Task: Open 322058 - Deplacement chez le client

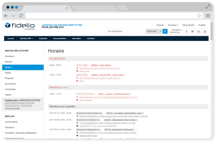Action: [x=121, y=120]
